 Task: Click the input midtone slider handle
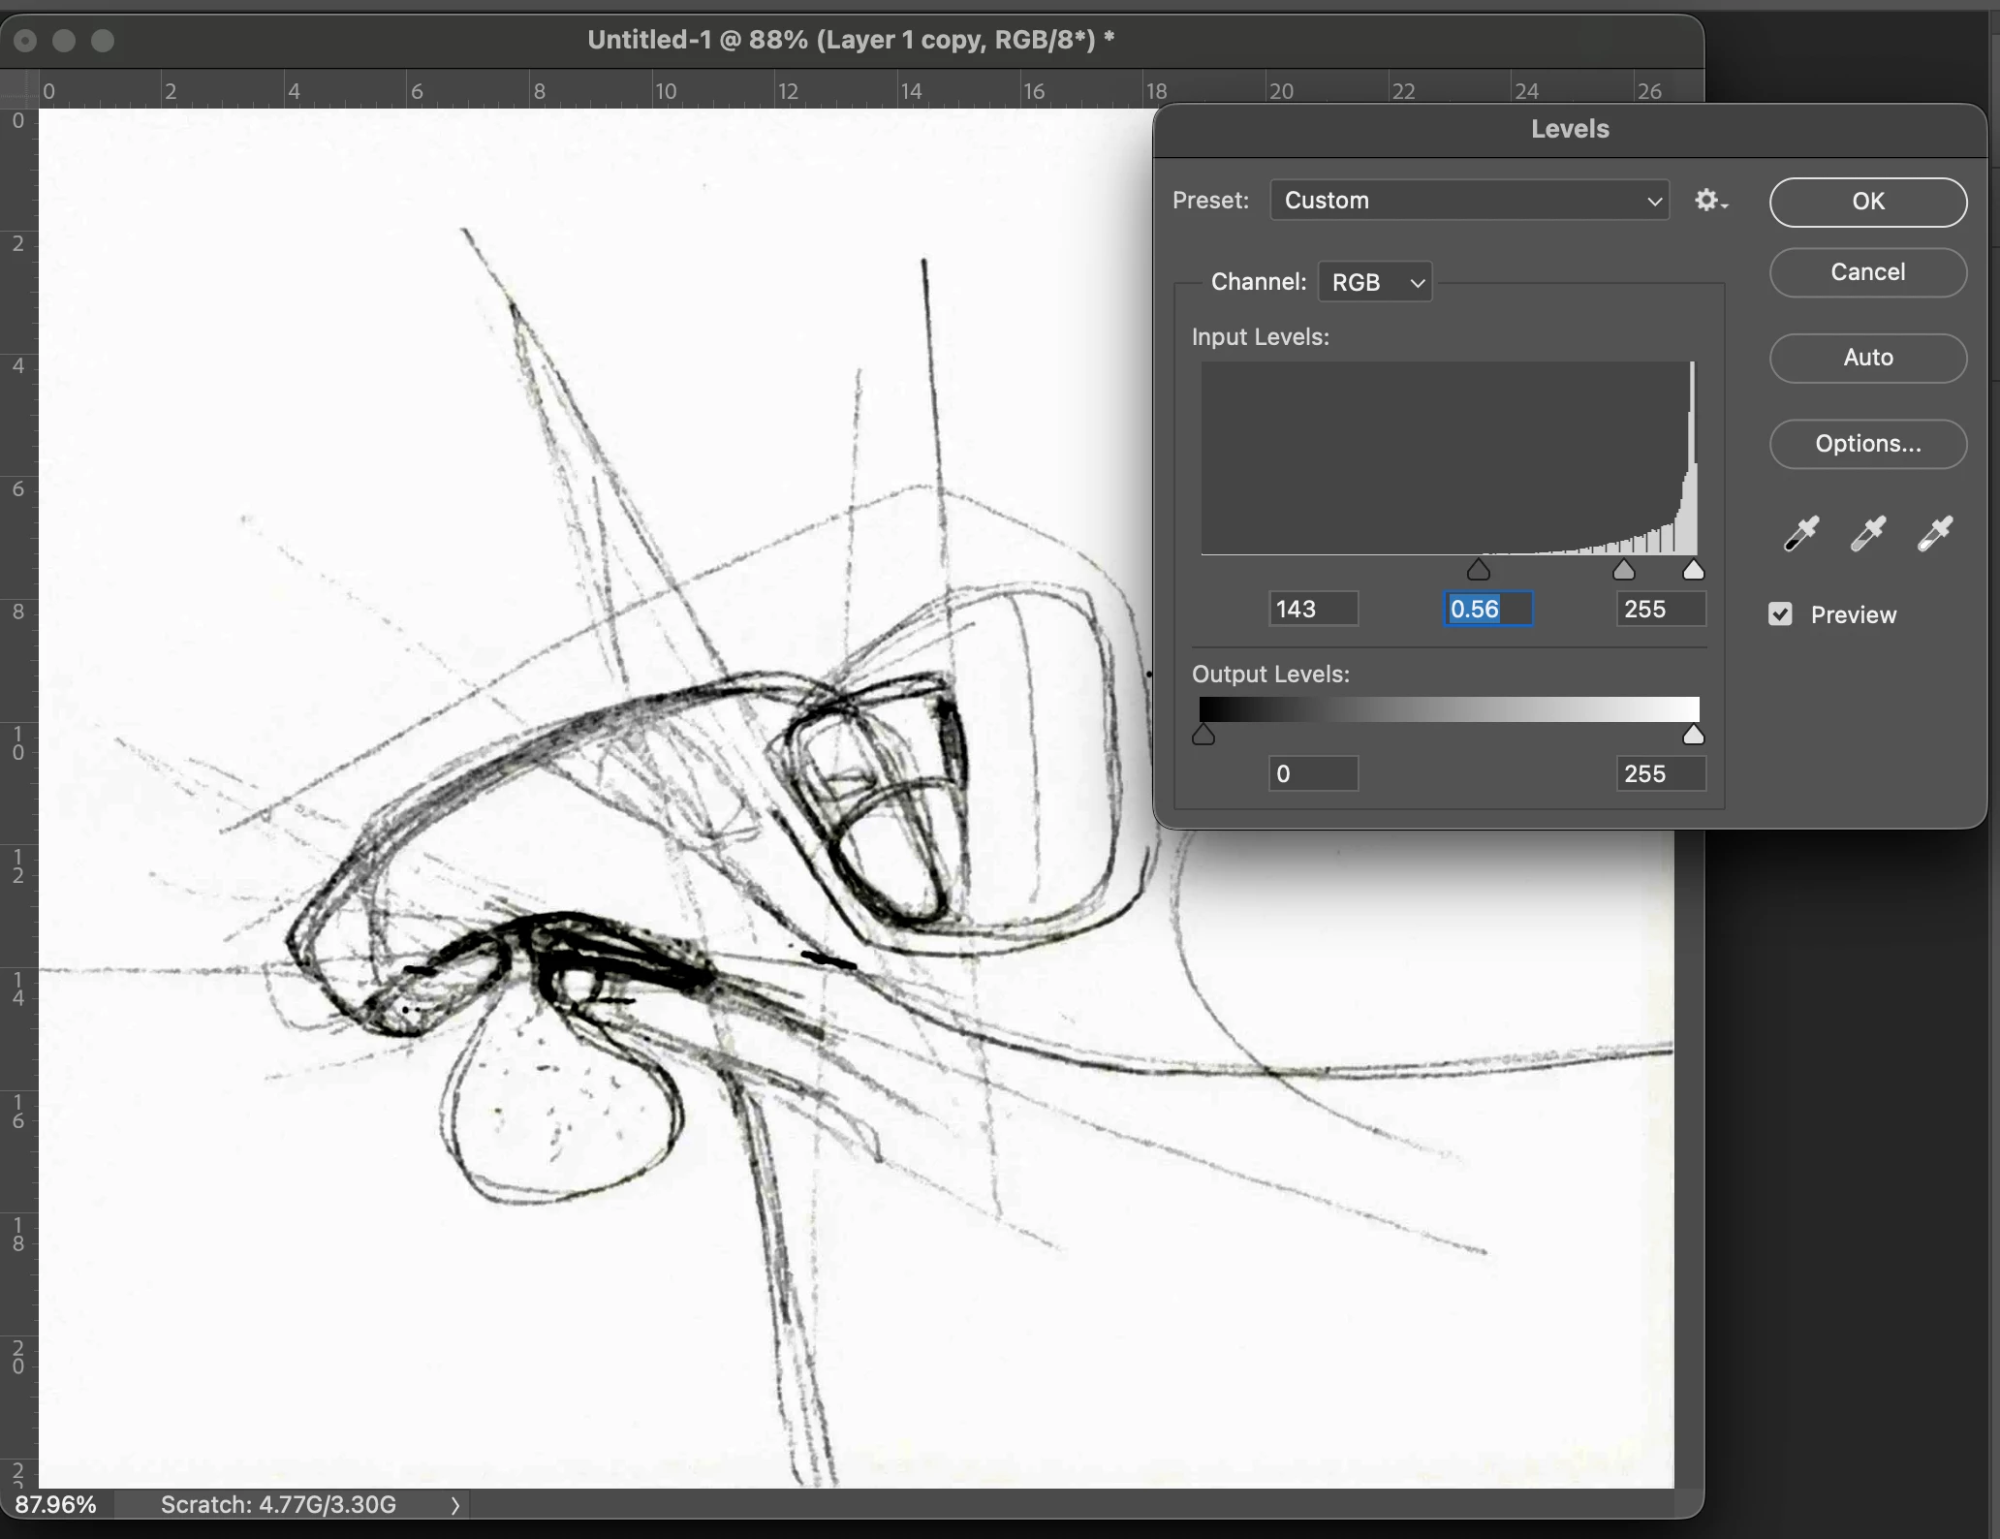1623,570
